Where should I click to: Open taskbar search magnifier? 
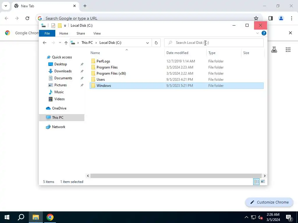pyautogui.click(x=21, y=217)
